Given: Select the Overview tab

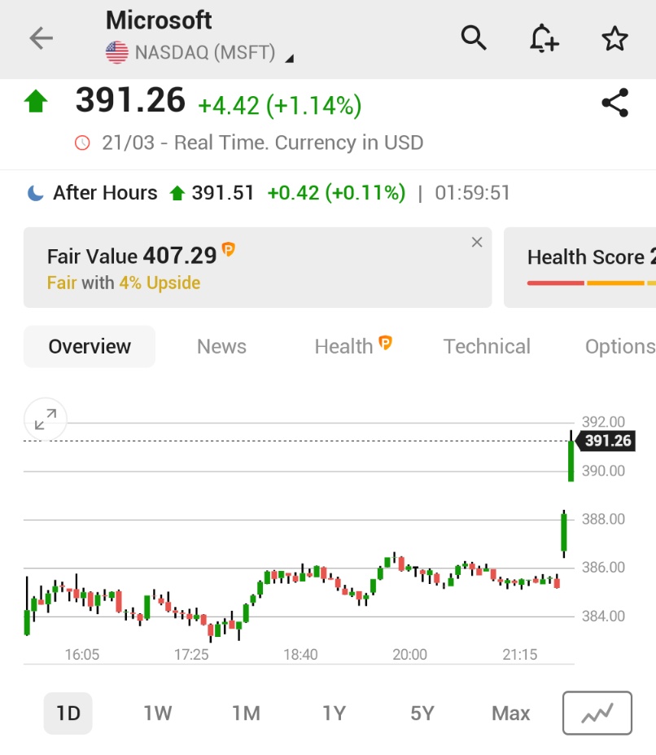Looking at the screenshot, I should point(90,347).
